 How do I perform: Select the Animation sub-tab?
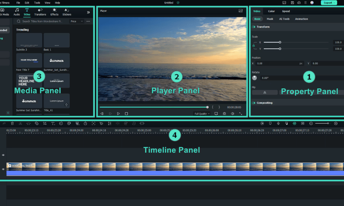click(x=302, y=19)
